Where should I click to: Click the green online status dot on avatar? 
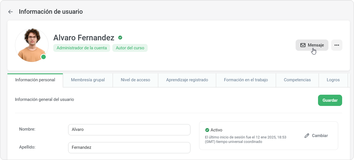(x=43, y=57)
